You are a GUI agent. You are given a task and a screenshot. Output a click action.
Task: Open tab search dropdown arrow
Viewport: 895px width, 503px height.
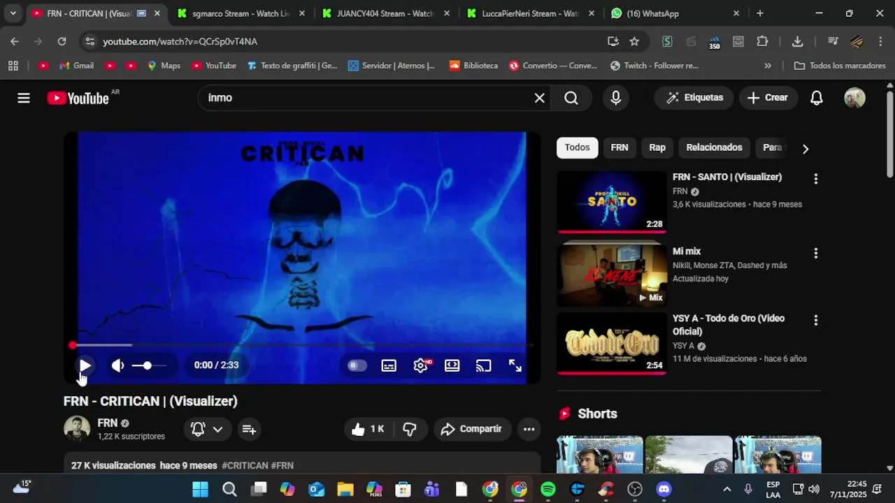click(13, 13)
